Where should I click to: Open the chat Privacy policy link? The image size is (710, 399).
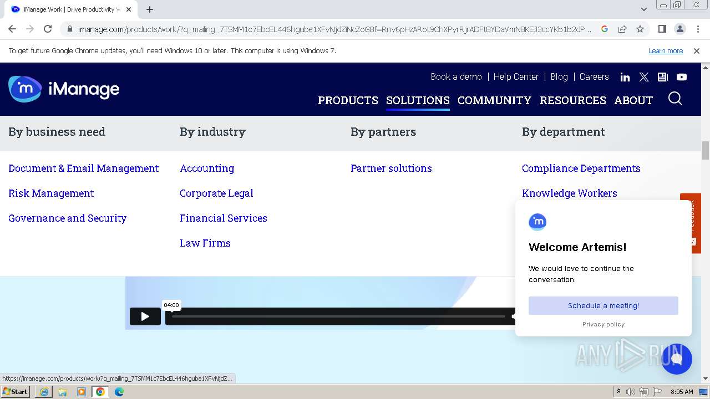tap(603, 325)
